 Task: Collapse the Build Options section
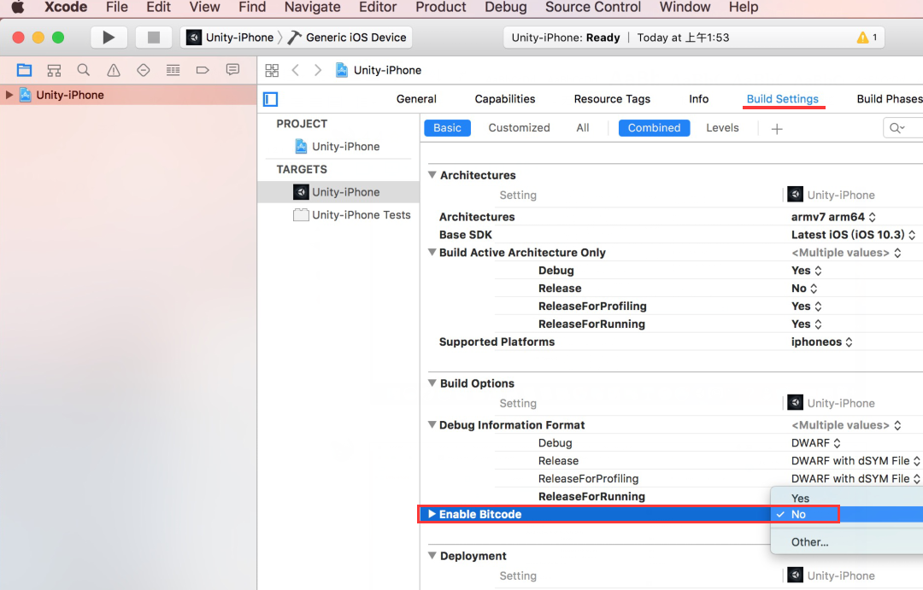point(432,383)
